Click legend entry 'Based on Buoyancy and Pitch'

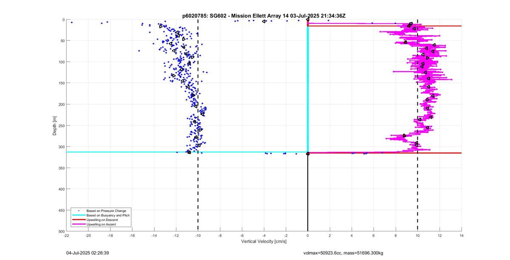(x=108, y=215)
